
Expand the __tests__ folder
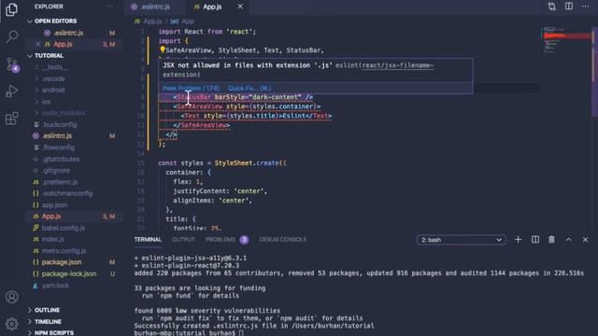point(54,67)
